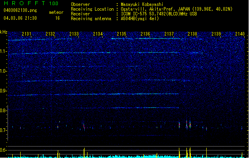Click the A504HB(yagi 4el) antenna text
This screenshot has width=249, height=158.
140,19
